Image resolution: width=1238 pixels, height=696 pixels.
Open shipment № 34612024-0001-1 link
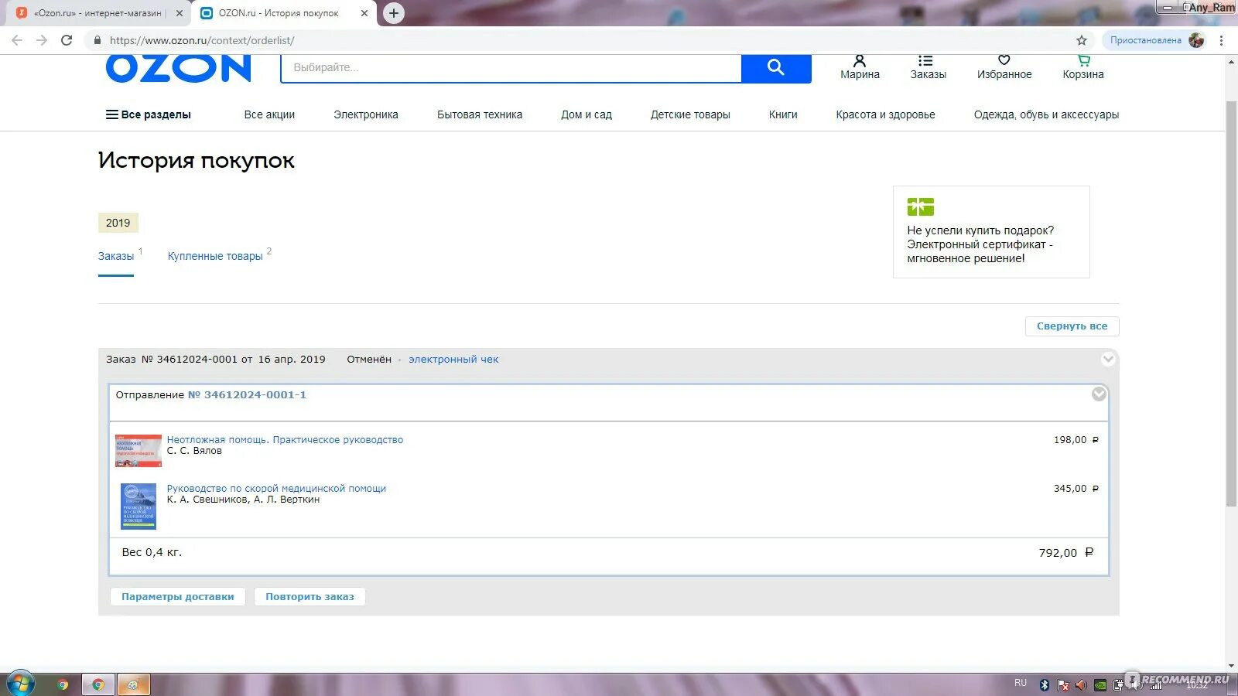(x=247, y=395)
